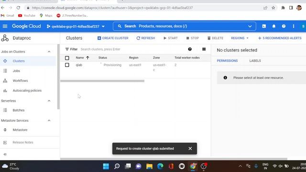Click the sidebar vertical scrollbar
The height and width of the screenshot is (172, 306).
(58, 76)
